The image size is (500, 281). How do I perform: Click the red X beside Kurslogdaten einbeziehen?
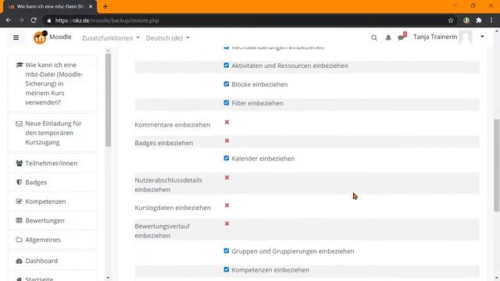(x=227, y=205)
